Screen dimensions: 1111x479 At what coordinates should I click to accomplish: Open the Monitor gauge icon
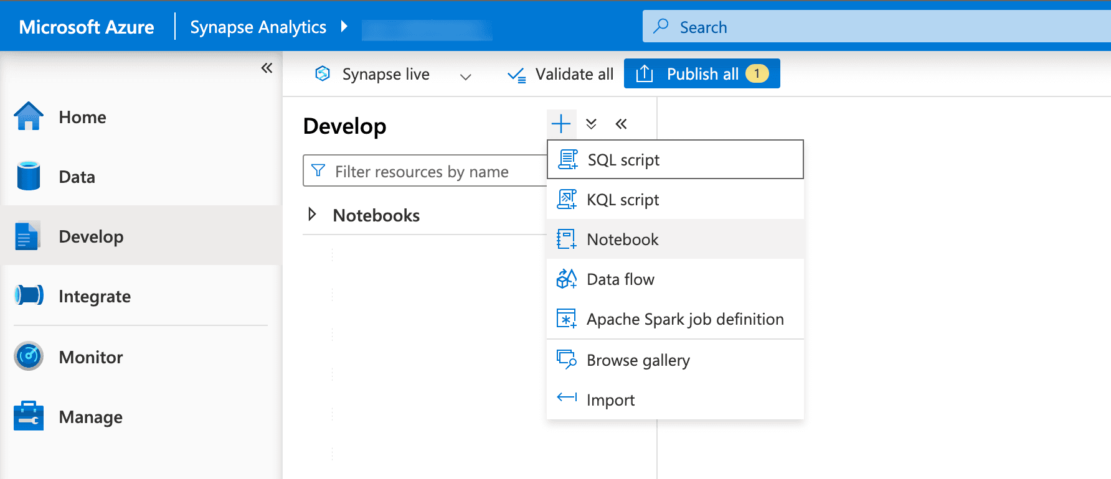pyautogui.click(x=29, y=356)
